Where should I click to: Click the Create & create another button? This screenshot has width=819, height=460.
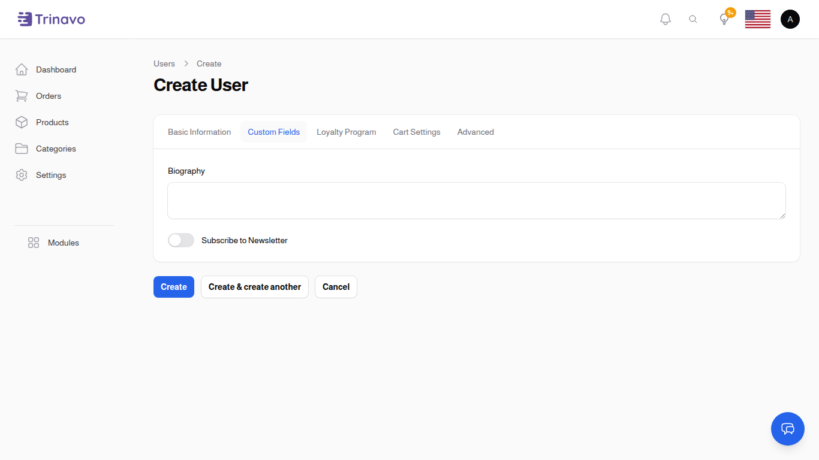[254, 287]
